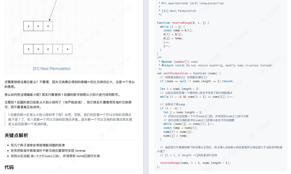Click the comment starting "最后我们只需要将剩下的元素从左到右"
291x174 pixels.
(220, 149)
